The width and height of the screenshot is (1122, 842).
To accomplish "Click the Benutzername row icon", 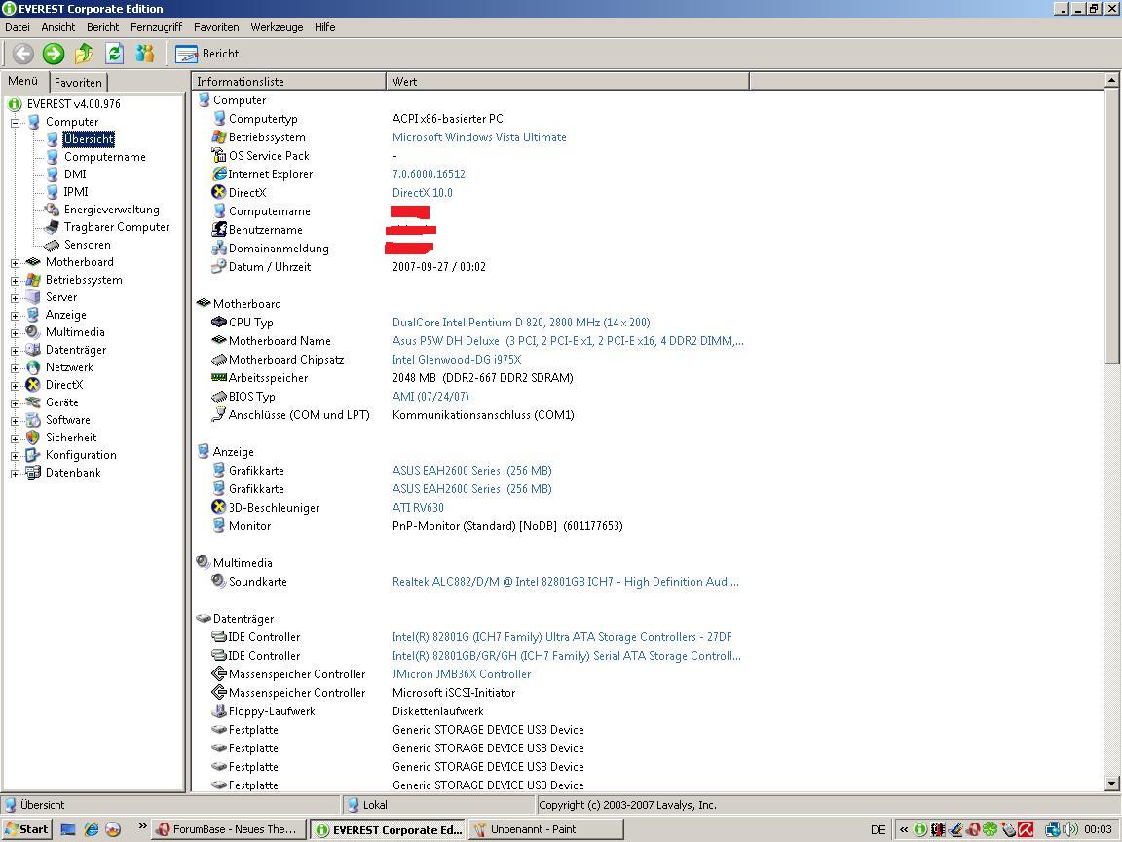I will tap(219, 229).
